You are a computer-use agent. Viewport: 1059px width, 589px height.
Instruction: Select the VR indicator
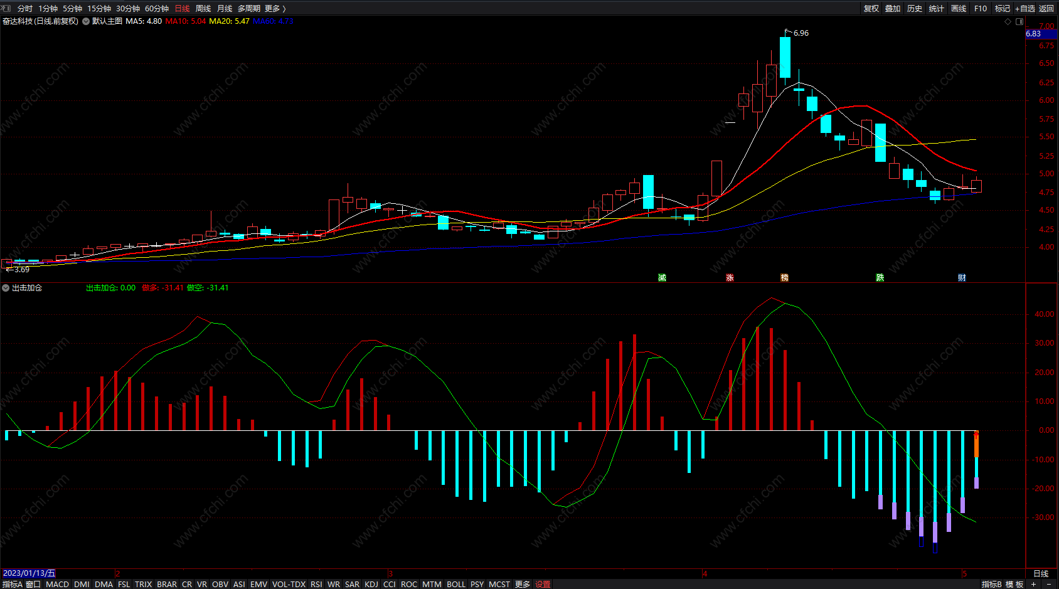202,584
